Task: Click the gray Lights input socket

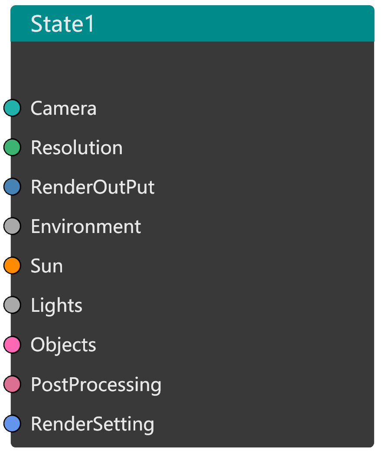Action: (x=12, y=305)
